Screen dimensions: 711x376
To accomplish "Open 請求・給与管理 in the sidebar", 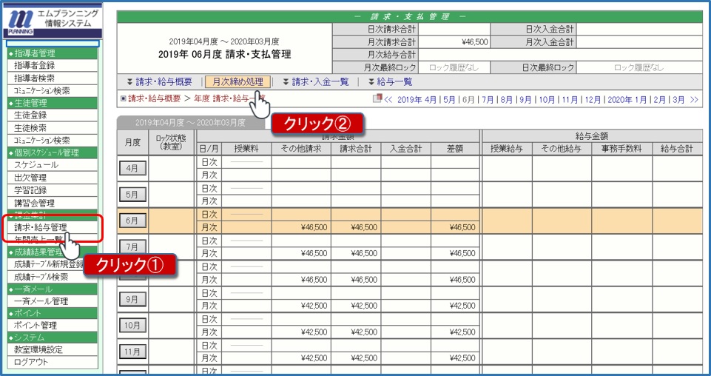I will tap(41, 227).
